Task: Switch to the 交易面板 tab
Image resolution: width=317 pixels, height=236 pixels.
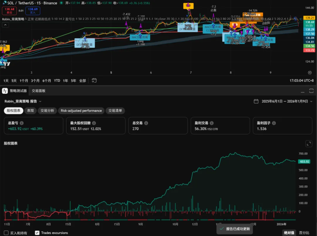Action: [x=39, y=91]
